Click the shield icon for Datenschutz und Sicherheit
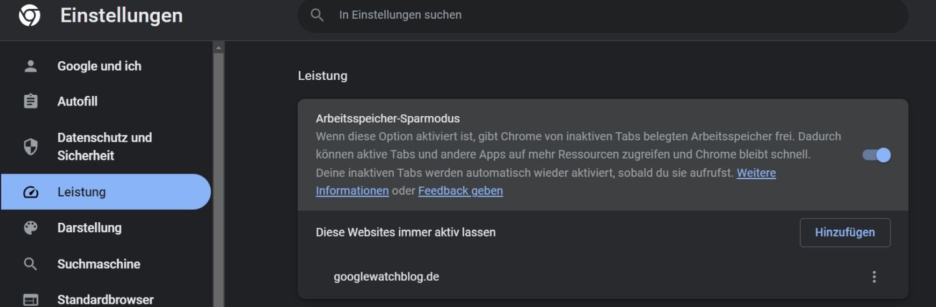Screen dimensions: 936x307 tap(31, 147)
